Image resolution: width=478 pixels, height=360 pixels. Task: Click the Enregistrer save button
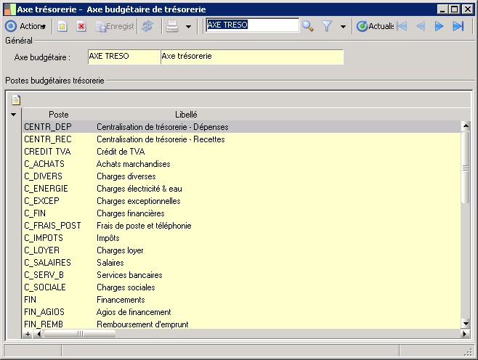point(115,26)
